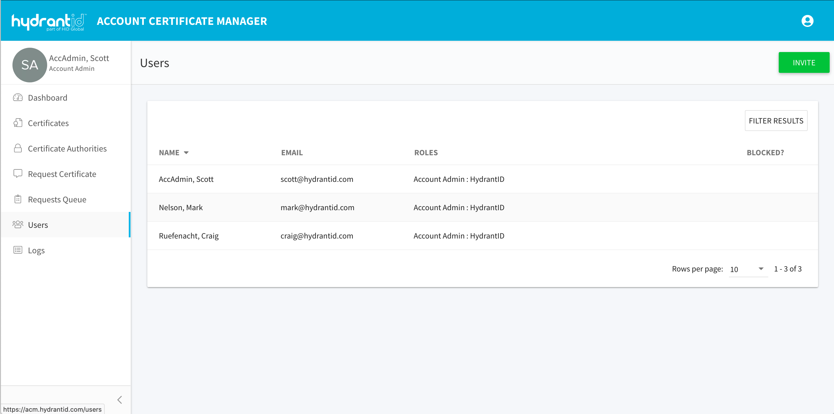The height and width of the screenshot is (414, 834).
Task: Sort by the NAME column header
Action: point(169,153)
